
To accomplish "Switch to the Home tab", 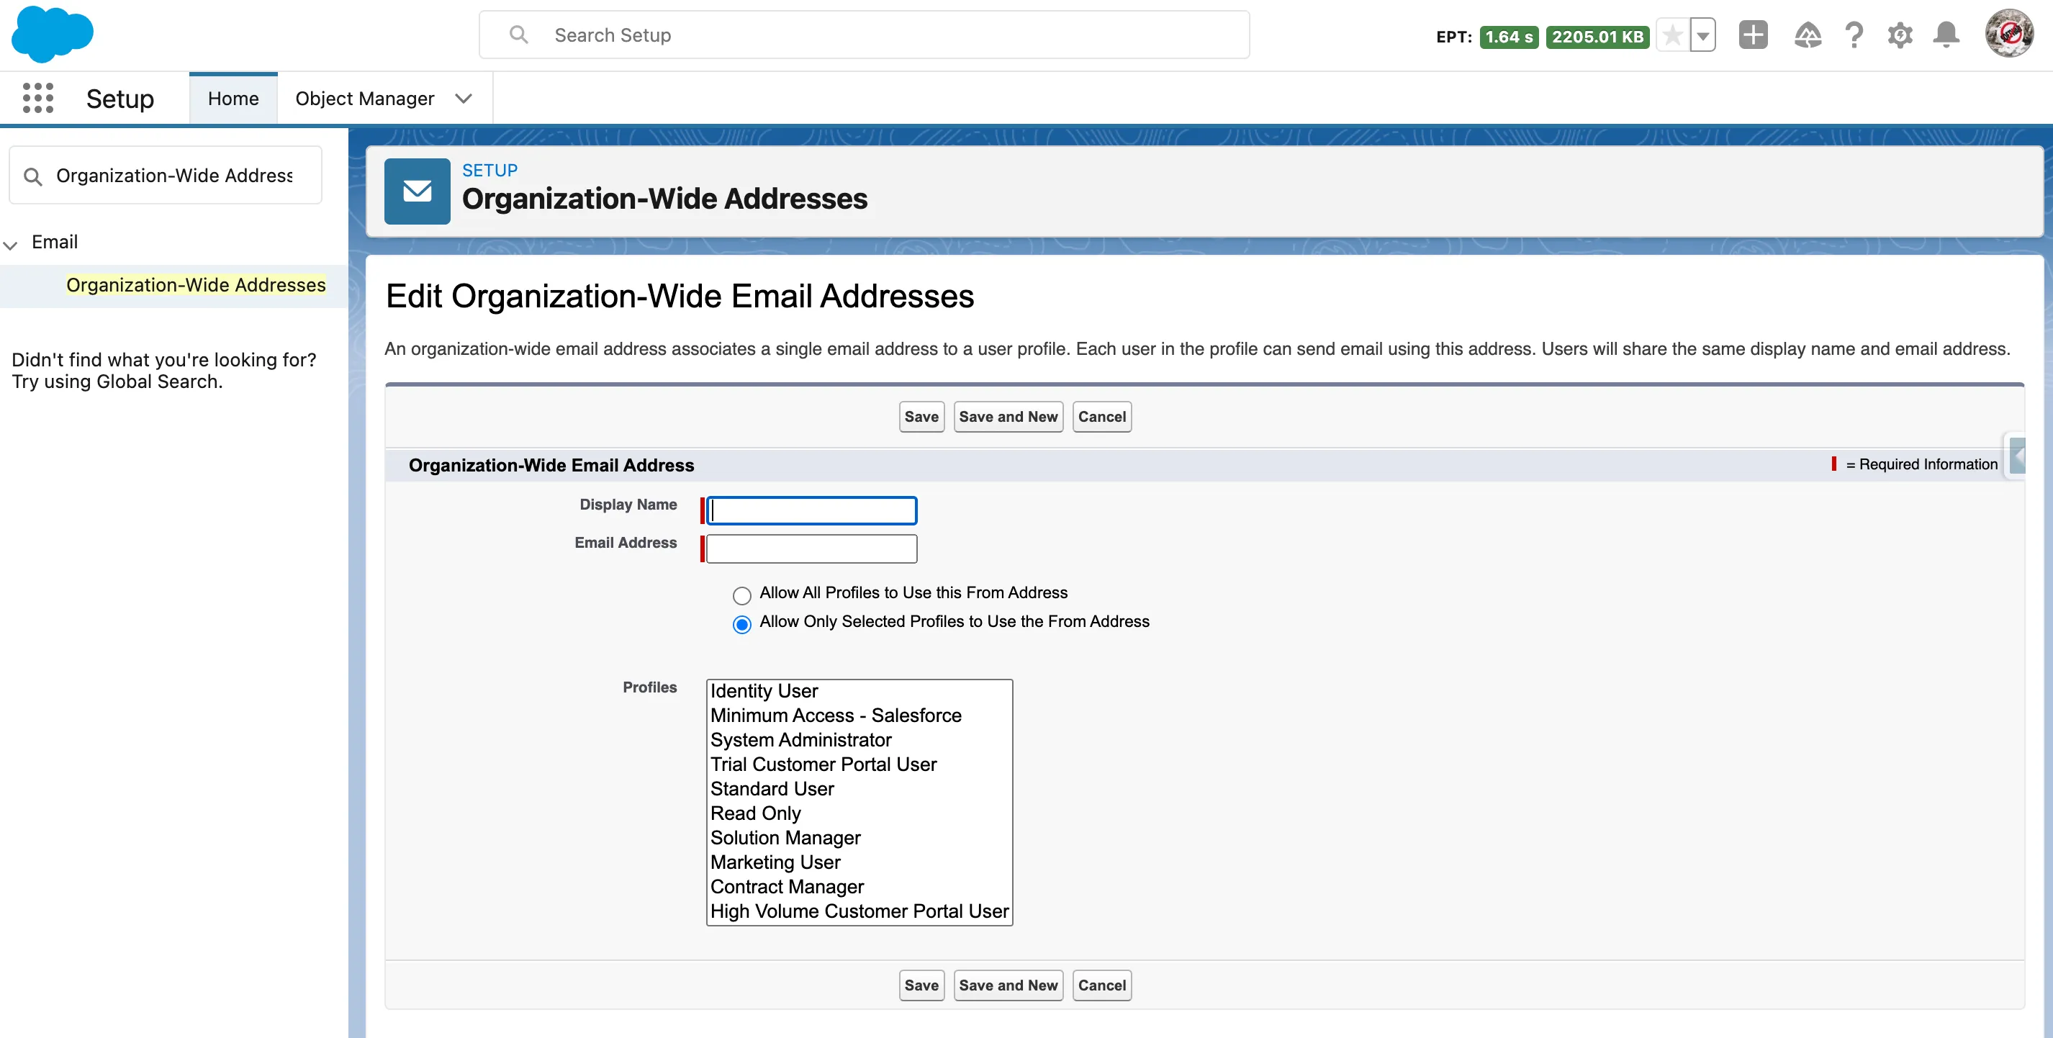I will 233,98.
